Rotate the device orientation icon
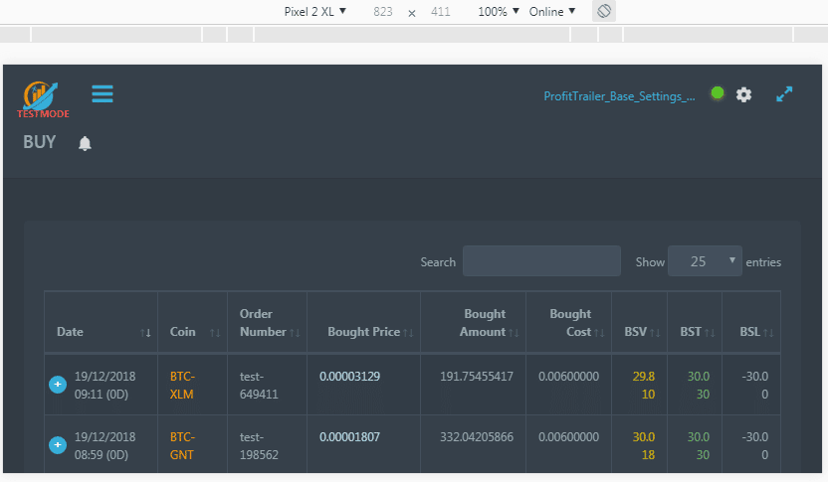This screenshot has width=828, height=482. 604,12
